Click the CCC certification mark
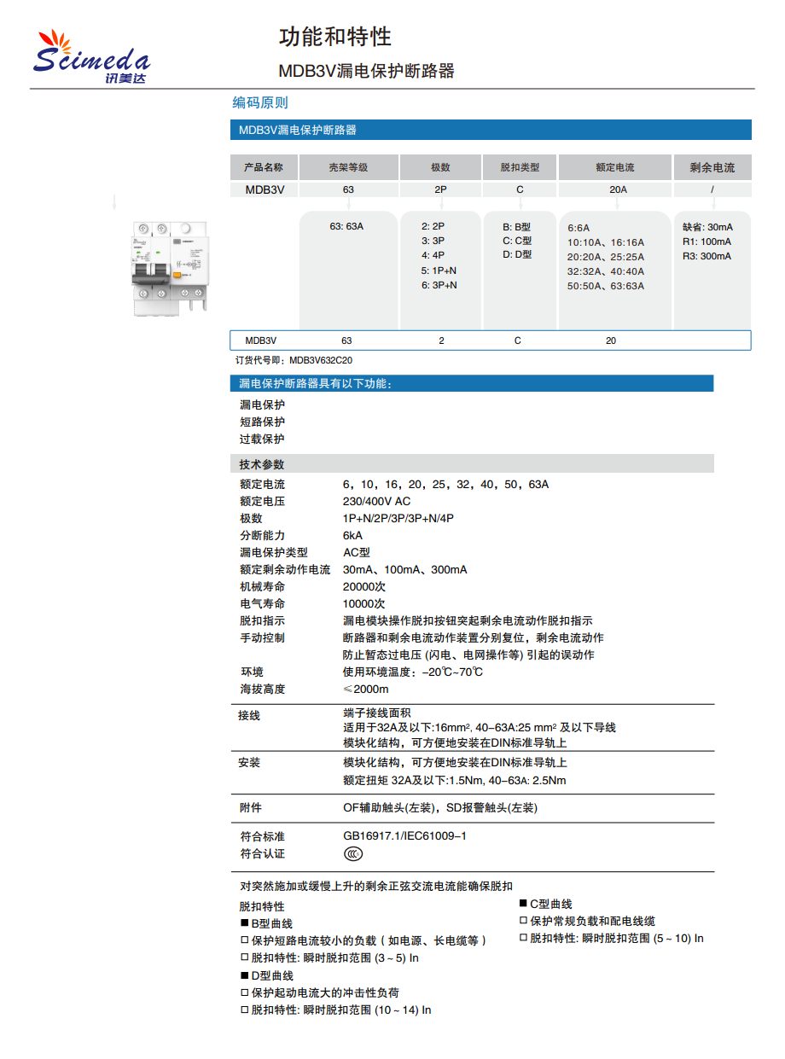The image size is (785, 1059). (352, 853)
